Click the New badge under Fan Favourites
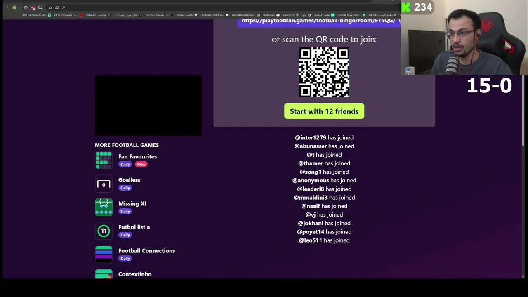This screenshot has width=528, height=297. [141, 164]
